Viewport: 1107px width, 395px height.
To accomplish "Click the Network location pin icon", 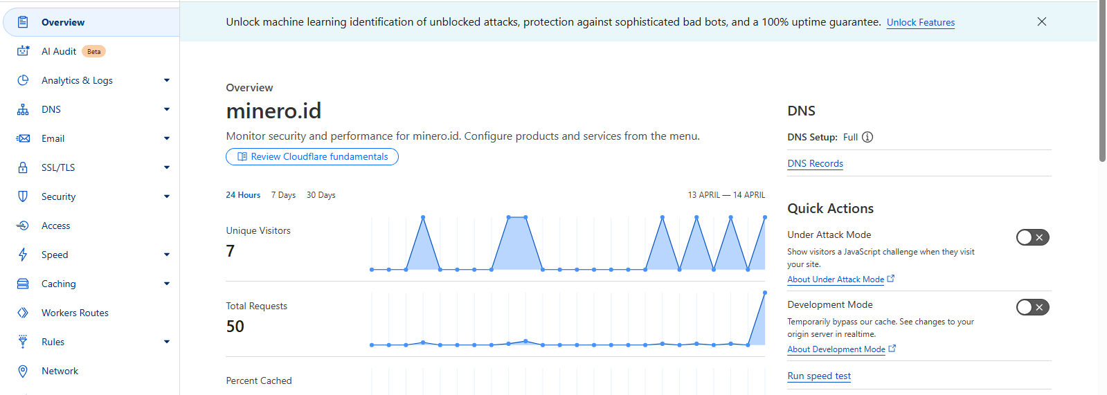I will coord(23,371).
